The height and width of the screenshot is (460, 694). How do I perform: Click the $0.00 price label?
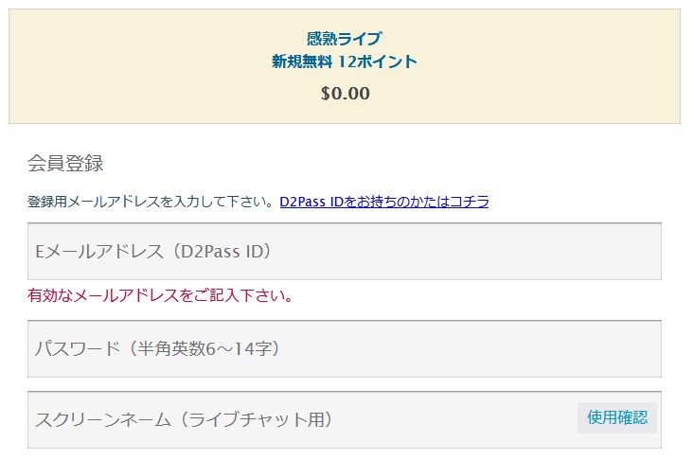tap(345, 94)
